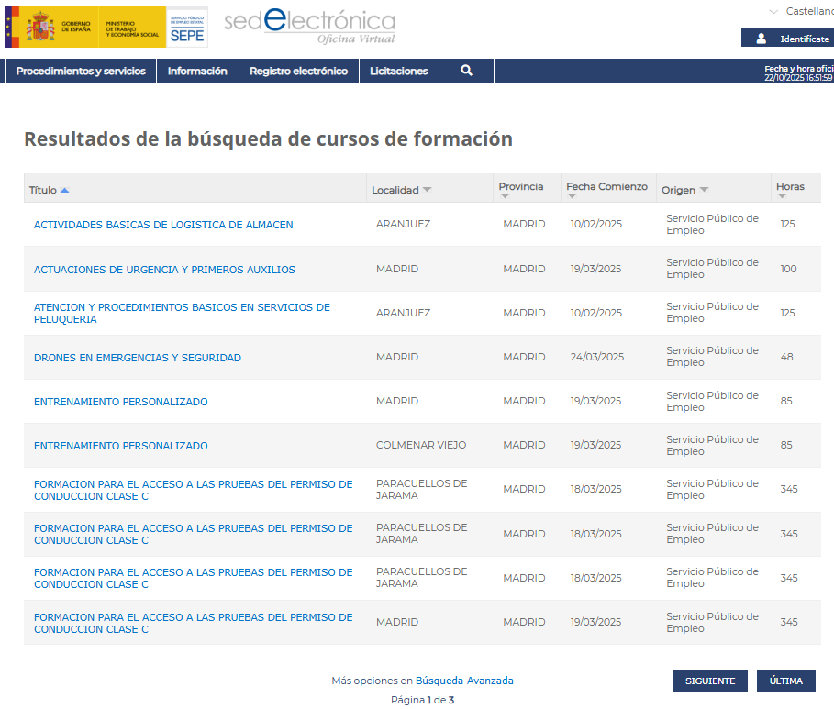Toggle the sort order on the Título column
Screen dimensions: 834x709
click(x=66, y=190)
